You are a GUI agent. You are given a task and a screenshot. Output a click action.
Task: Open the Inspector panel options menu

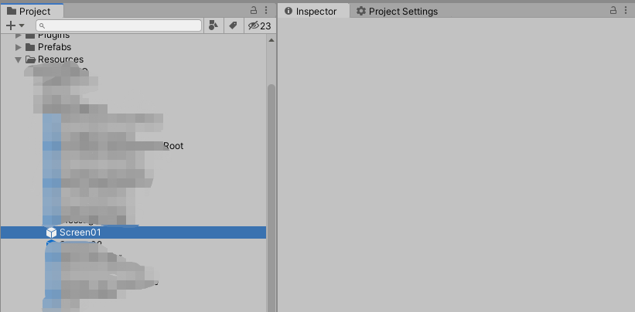pos(626,10)
